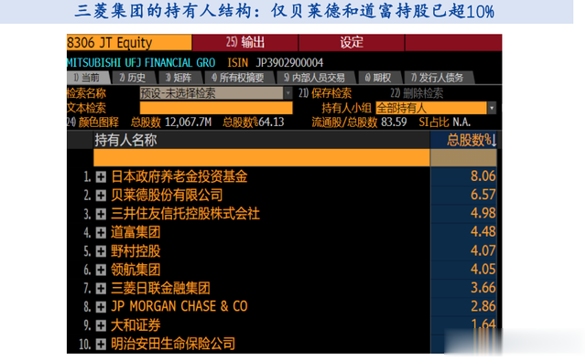The image size is (586, 361).
Task: Expand 贝莱德股份有限公司 plus icon
Action: [x=101, y=196]
